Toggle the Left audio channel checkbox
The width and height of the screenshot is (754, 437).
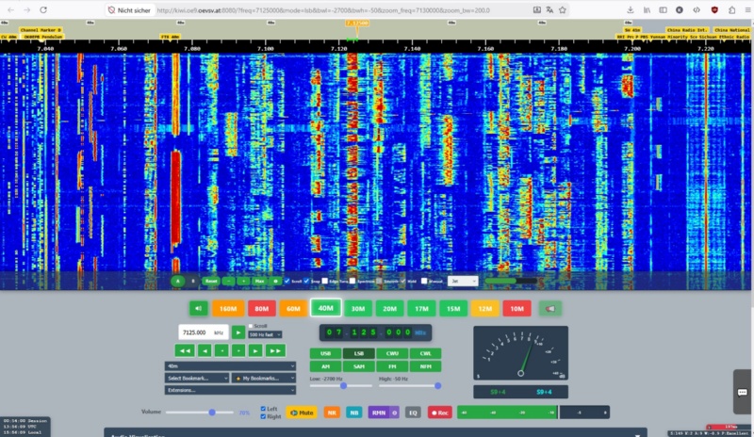[263, 408]
